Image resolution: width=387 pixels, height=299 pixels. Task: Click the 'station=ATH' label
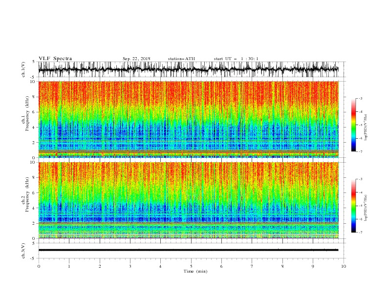tap(181, 59)
